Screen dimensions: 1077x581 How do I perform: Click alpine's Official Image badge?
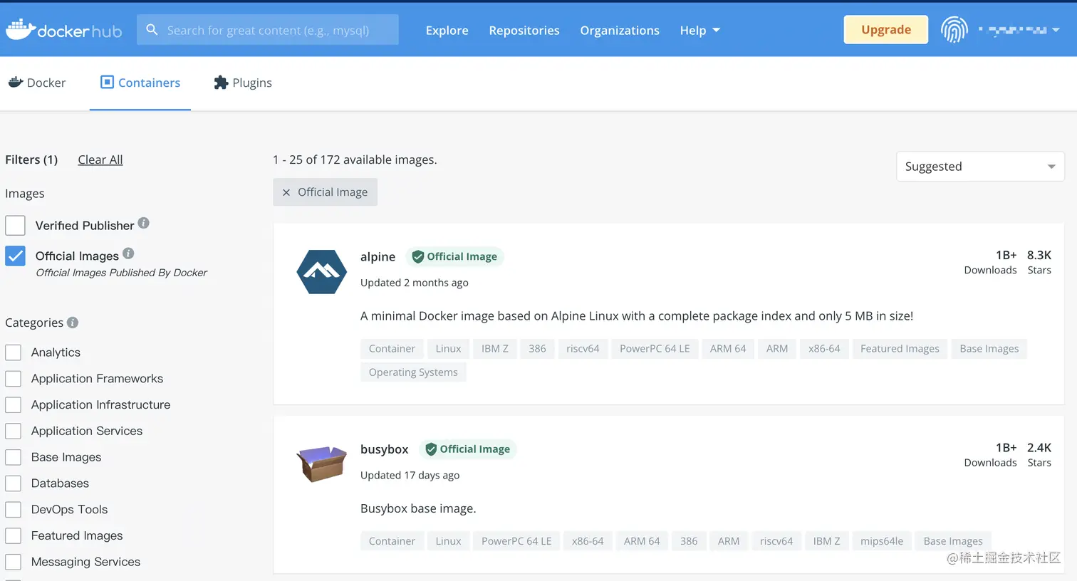pos(454,256)
